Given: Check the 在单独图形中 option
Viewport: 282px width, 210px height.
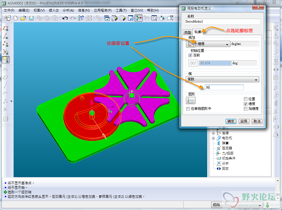Looking at the screenshot, I should tap(188, 109).
